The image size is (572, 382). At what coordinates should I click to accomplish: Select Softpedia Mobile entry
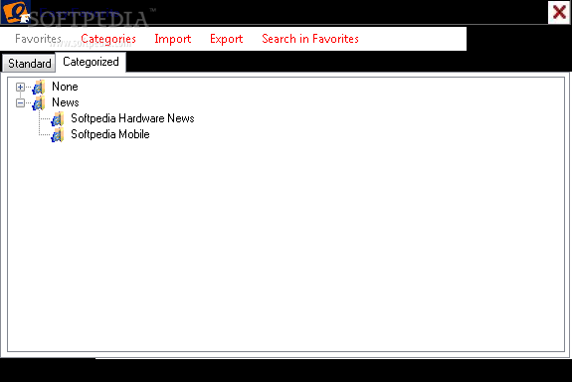pos(110,134)
